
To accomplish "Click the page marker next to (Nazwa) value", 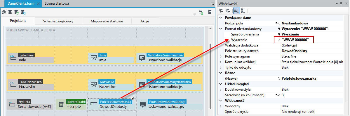I will (x=279, y=78).
